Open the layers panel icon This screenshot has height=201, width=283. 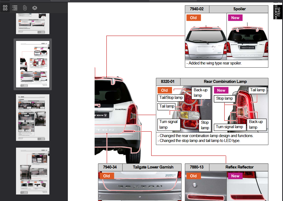[35, 8]
